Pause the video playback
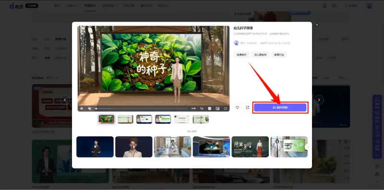This screenshot has height=190, width=384. pos(82,109)
